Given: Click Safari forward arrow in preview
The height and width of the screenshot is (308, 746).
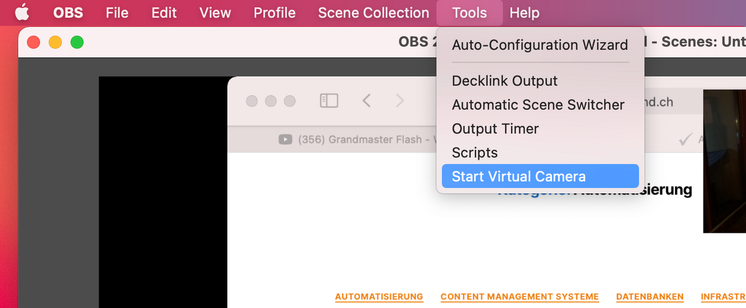Looking at the screenshot, I should [x=400, y=101].
